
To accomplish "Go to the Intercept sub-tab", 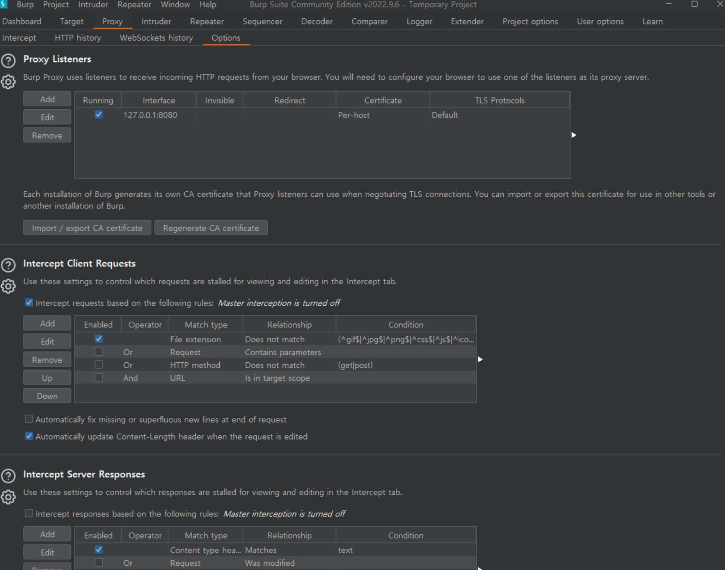I will [19, 38].
